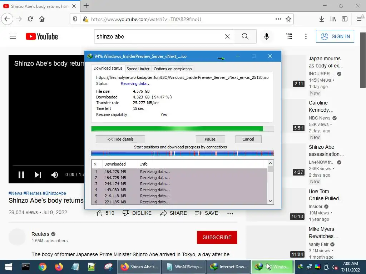The height and width of the screenshot is (274, 366).
Task: Select the Shinzo Abe Firefox tab
Action: [40, 6]
